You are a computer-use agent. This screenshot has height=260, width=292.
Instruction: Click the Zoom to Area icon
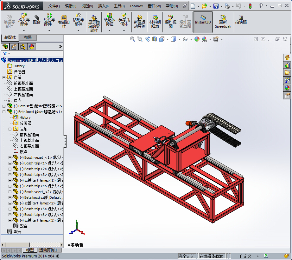(x=140, y=39)
